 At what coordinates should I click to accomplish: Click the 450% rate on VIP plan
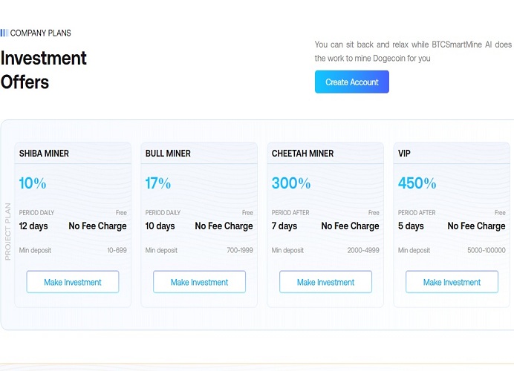click(417, 183)
